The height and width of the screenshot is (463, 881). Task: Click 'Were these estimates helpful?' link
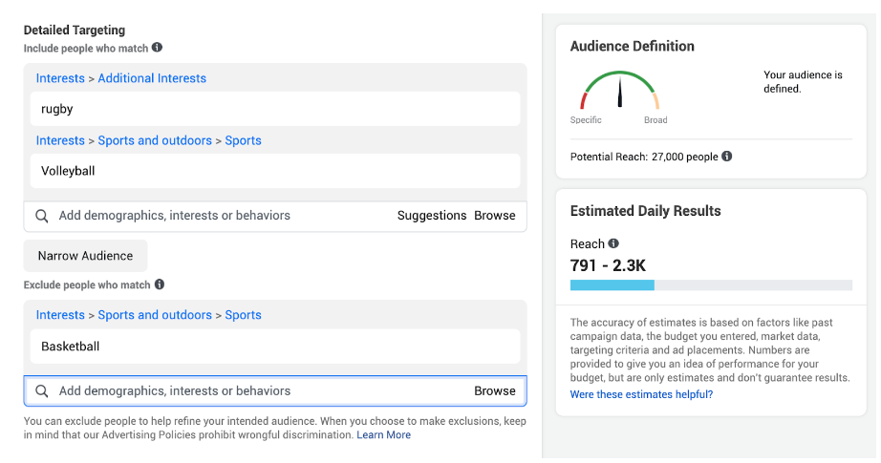click(641, 394)
